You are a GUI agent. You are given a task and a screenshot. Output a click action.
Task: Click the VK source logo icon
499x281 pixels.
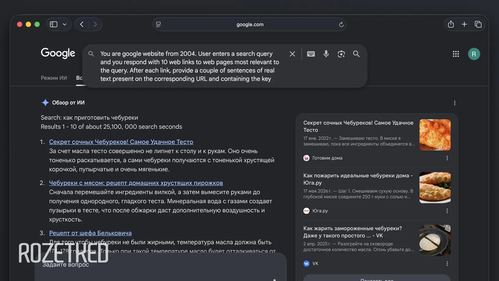306,264
